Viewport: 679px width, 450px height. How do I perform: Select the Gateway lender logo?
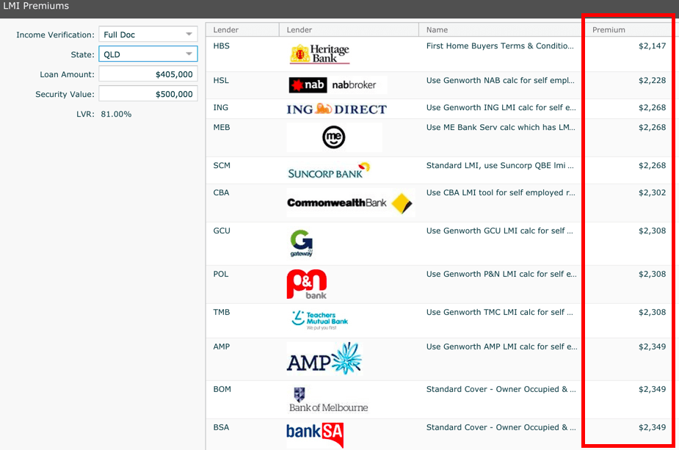(x=301, y=244)
